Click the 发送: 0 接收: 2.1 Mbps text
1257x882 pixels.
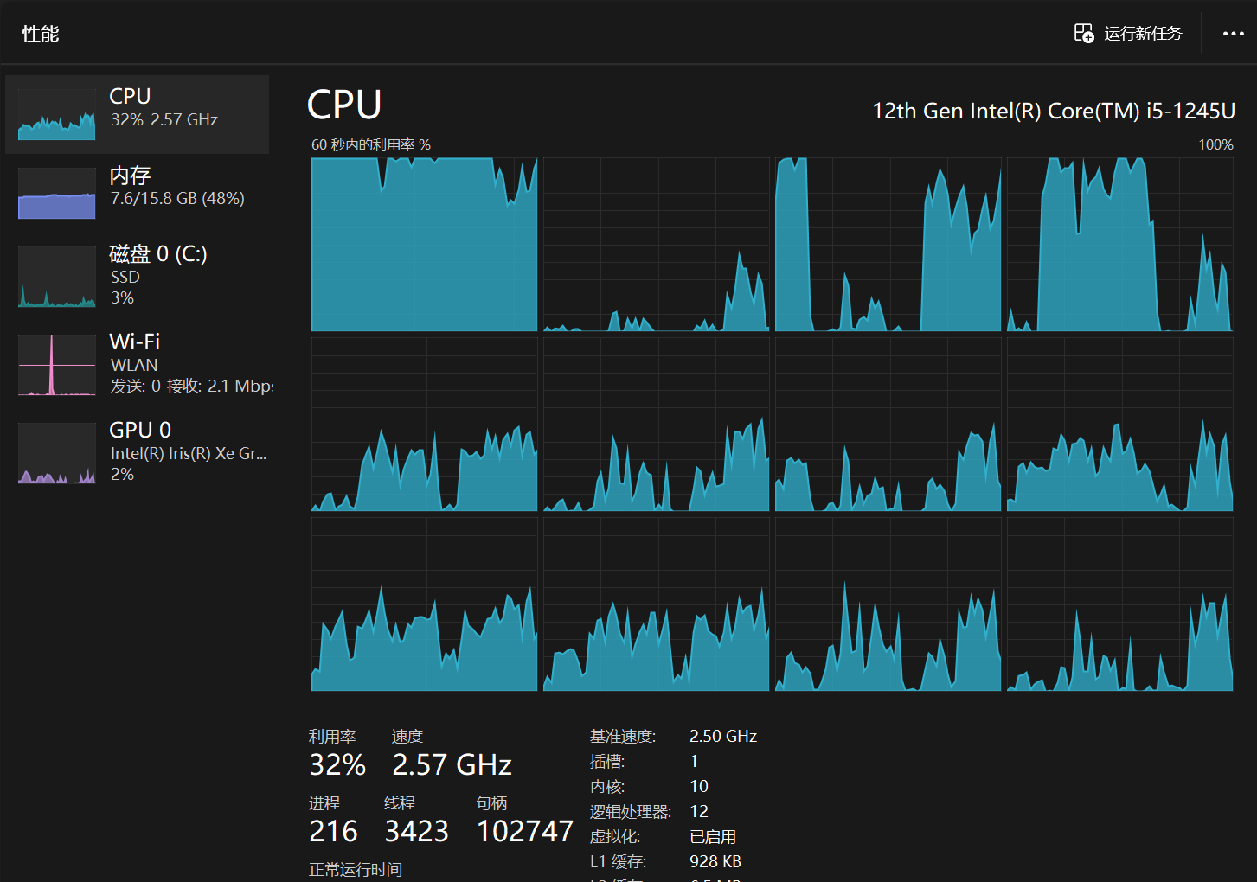pos(191,386)
